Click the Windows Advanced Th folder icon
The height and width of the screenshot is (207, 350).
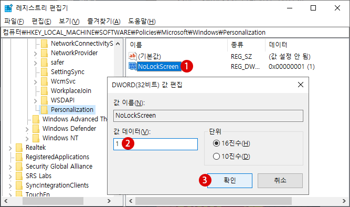(x=36, y=119)
